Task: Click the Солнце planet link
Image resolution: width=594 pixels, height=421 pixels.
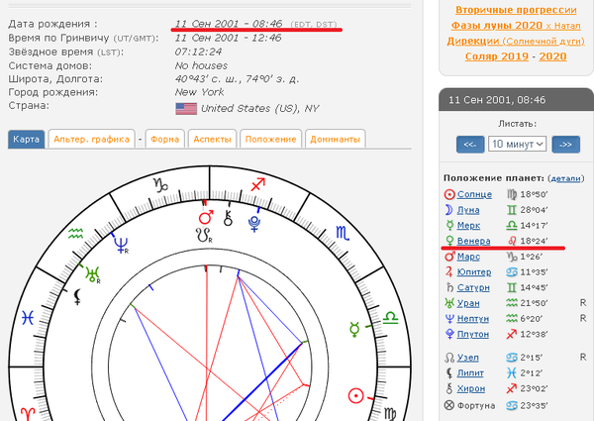Action: 474,194
